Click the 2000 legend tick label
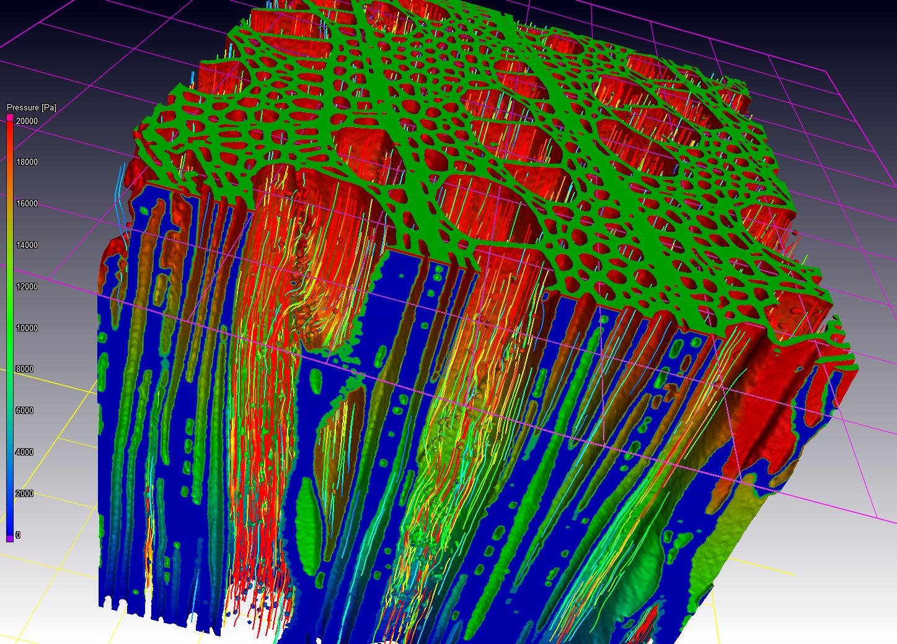 coord(24,493)
